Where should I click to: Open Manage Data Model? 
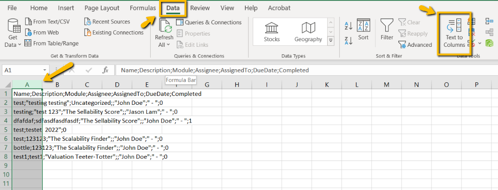pos(489,43)
